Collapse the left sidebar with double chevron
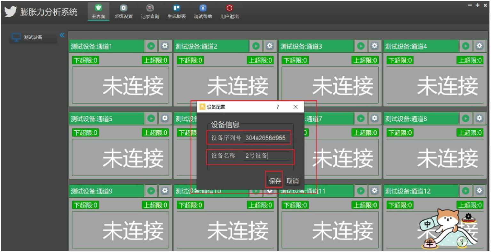Image resolution: width=491 pixels, height=252 pixels. pos(62,35)
